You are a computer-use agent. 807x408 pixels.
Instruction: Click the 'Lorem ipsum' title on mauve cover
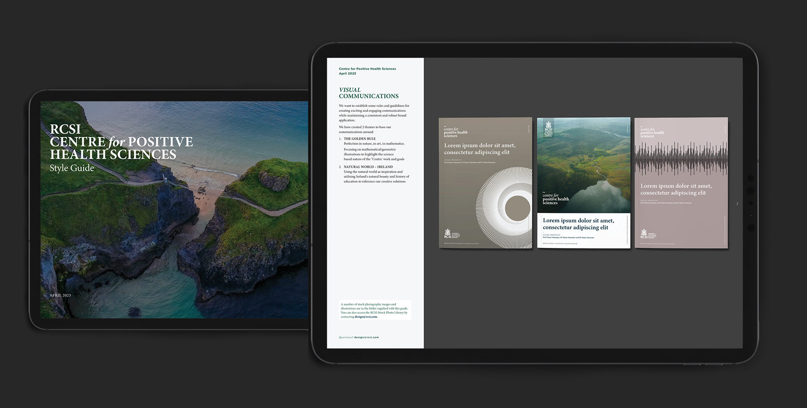click(676, 189)
